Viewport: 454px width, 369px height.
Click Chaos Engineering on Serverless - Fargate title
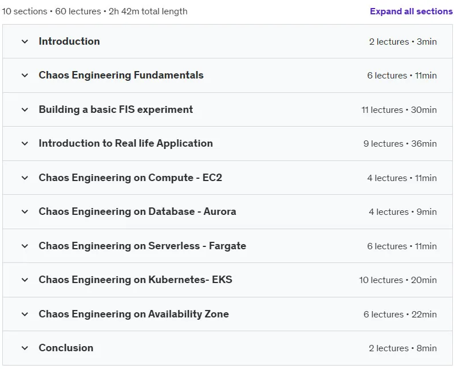click(x=143, y=246)
